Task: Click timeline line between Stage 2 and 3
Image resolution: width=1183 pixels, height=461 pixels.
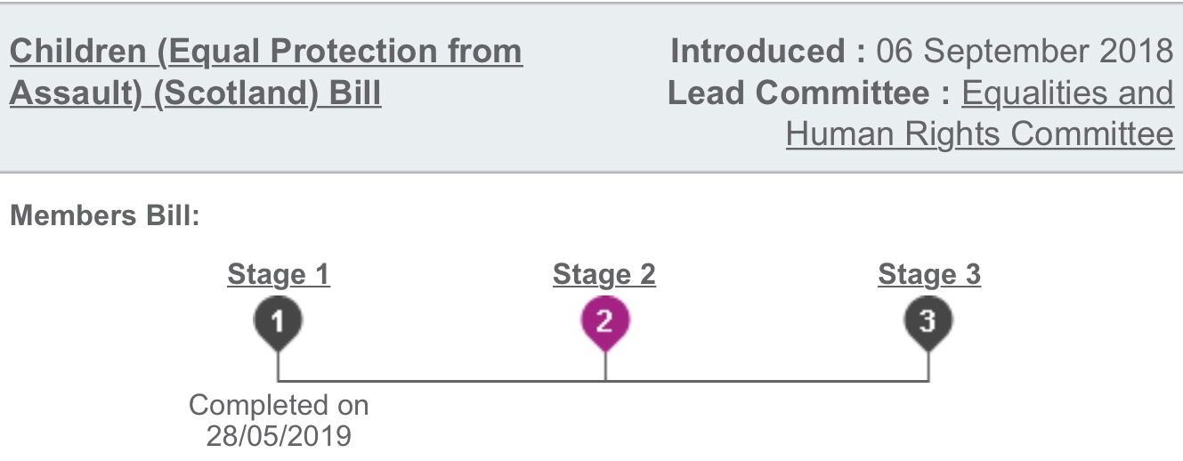Action: pyautogui.click(x=767, y=382)
